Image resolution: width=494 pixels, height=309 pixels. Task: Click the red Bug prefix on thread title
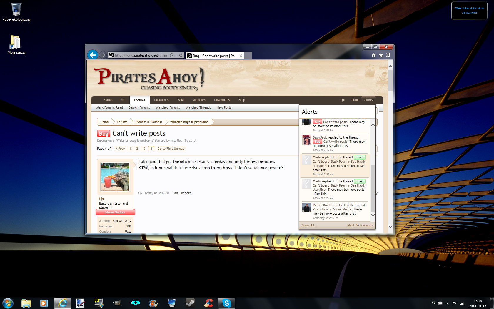click(x=104, y=134)
